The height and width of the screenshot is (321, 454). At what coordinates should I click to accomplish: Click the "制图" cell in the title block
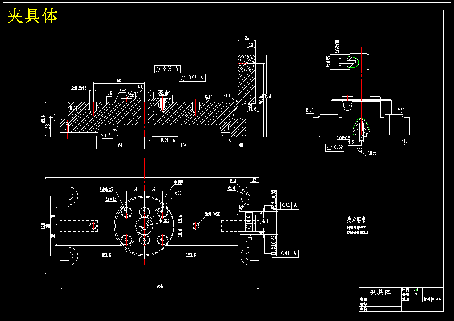364,299
